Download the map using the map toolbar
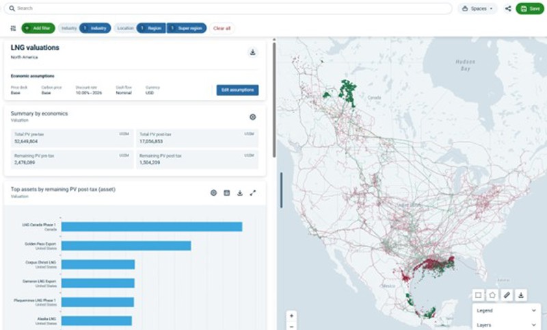The width and height of the screenshot is (547, 330). tap(521, 295)
